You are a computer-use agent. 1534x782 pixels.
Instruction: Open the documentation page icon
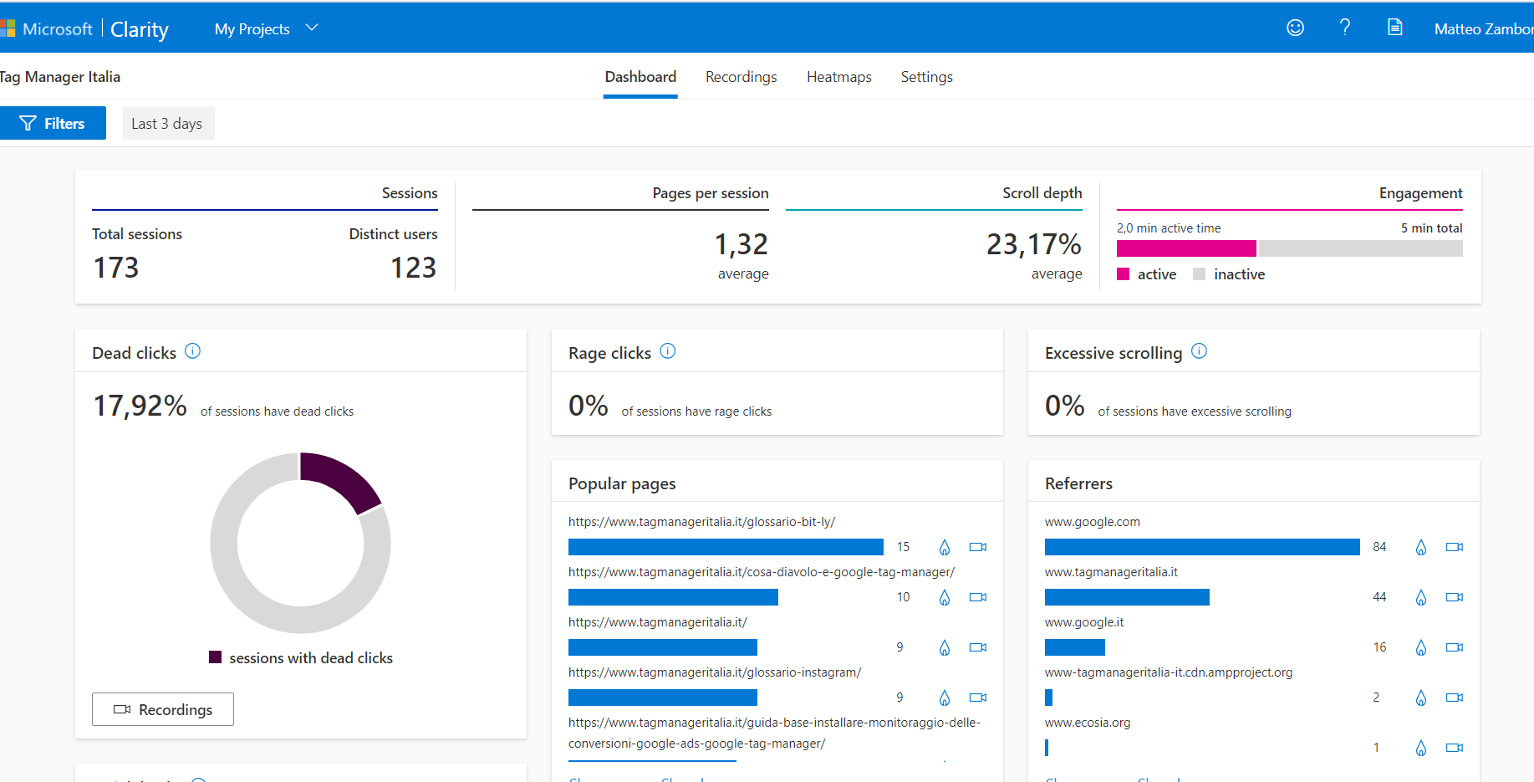1395,28
